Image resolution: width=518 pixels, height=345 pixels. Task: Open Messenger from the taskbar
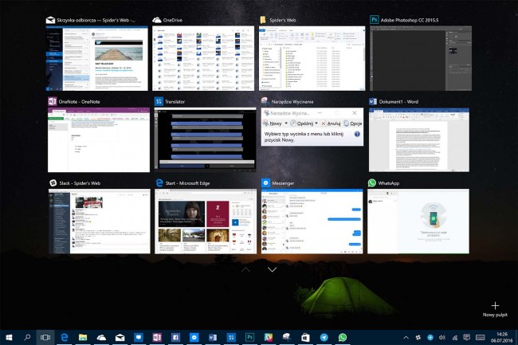coord(194,337)
